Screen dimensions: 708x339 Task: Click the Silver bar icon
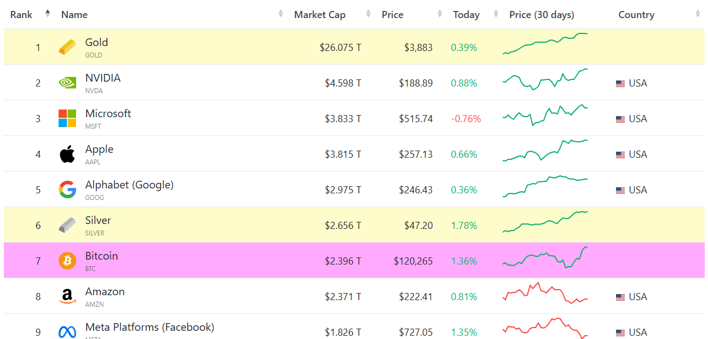point(67,225)
